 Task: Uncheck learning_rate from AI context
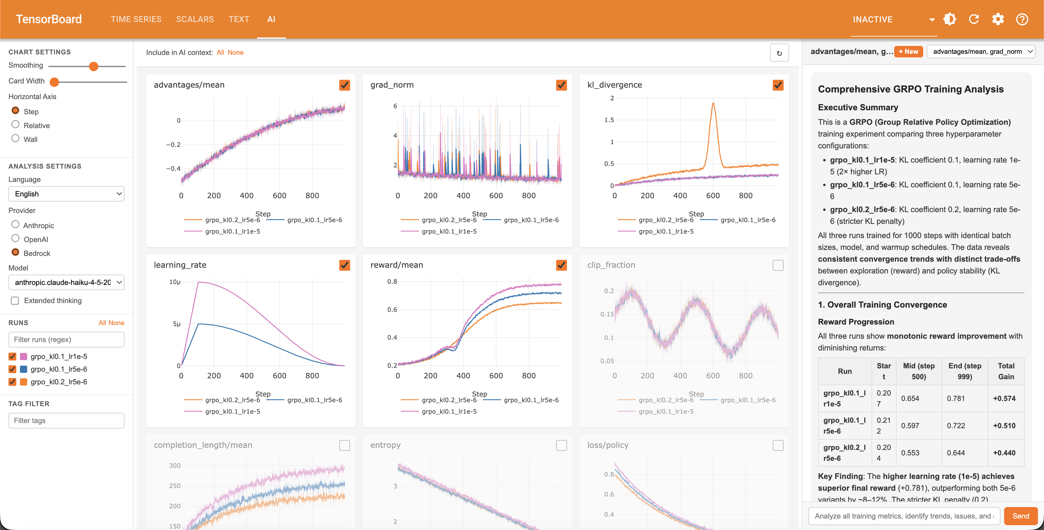[344, 265]
